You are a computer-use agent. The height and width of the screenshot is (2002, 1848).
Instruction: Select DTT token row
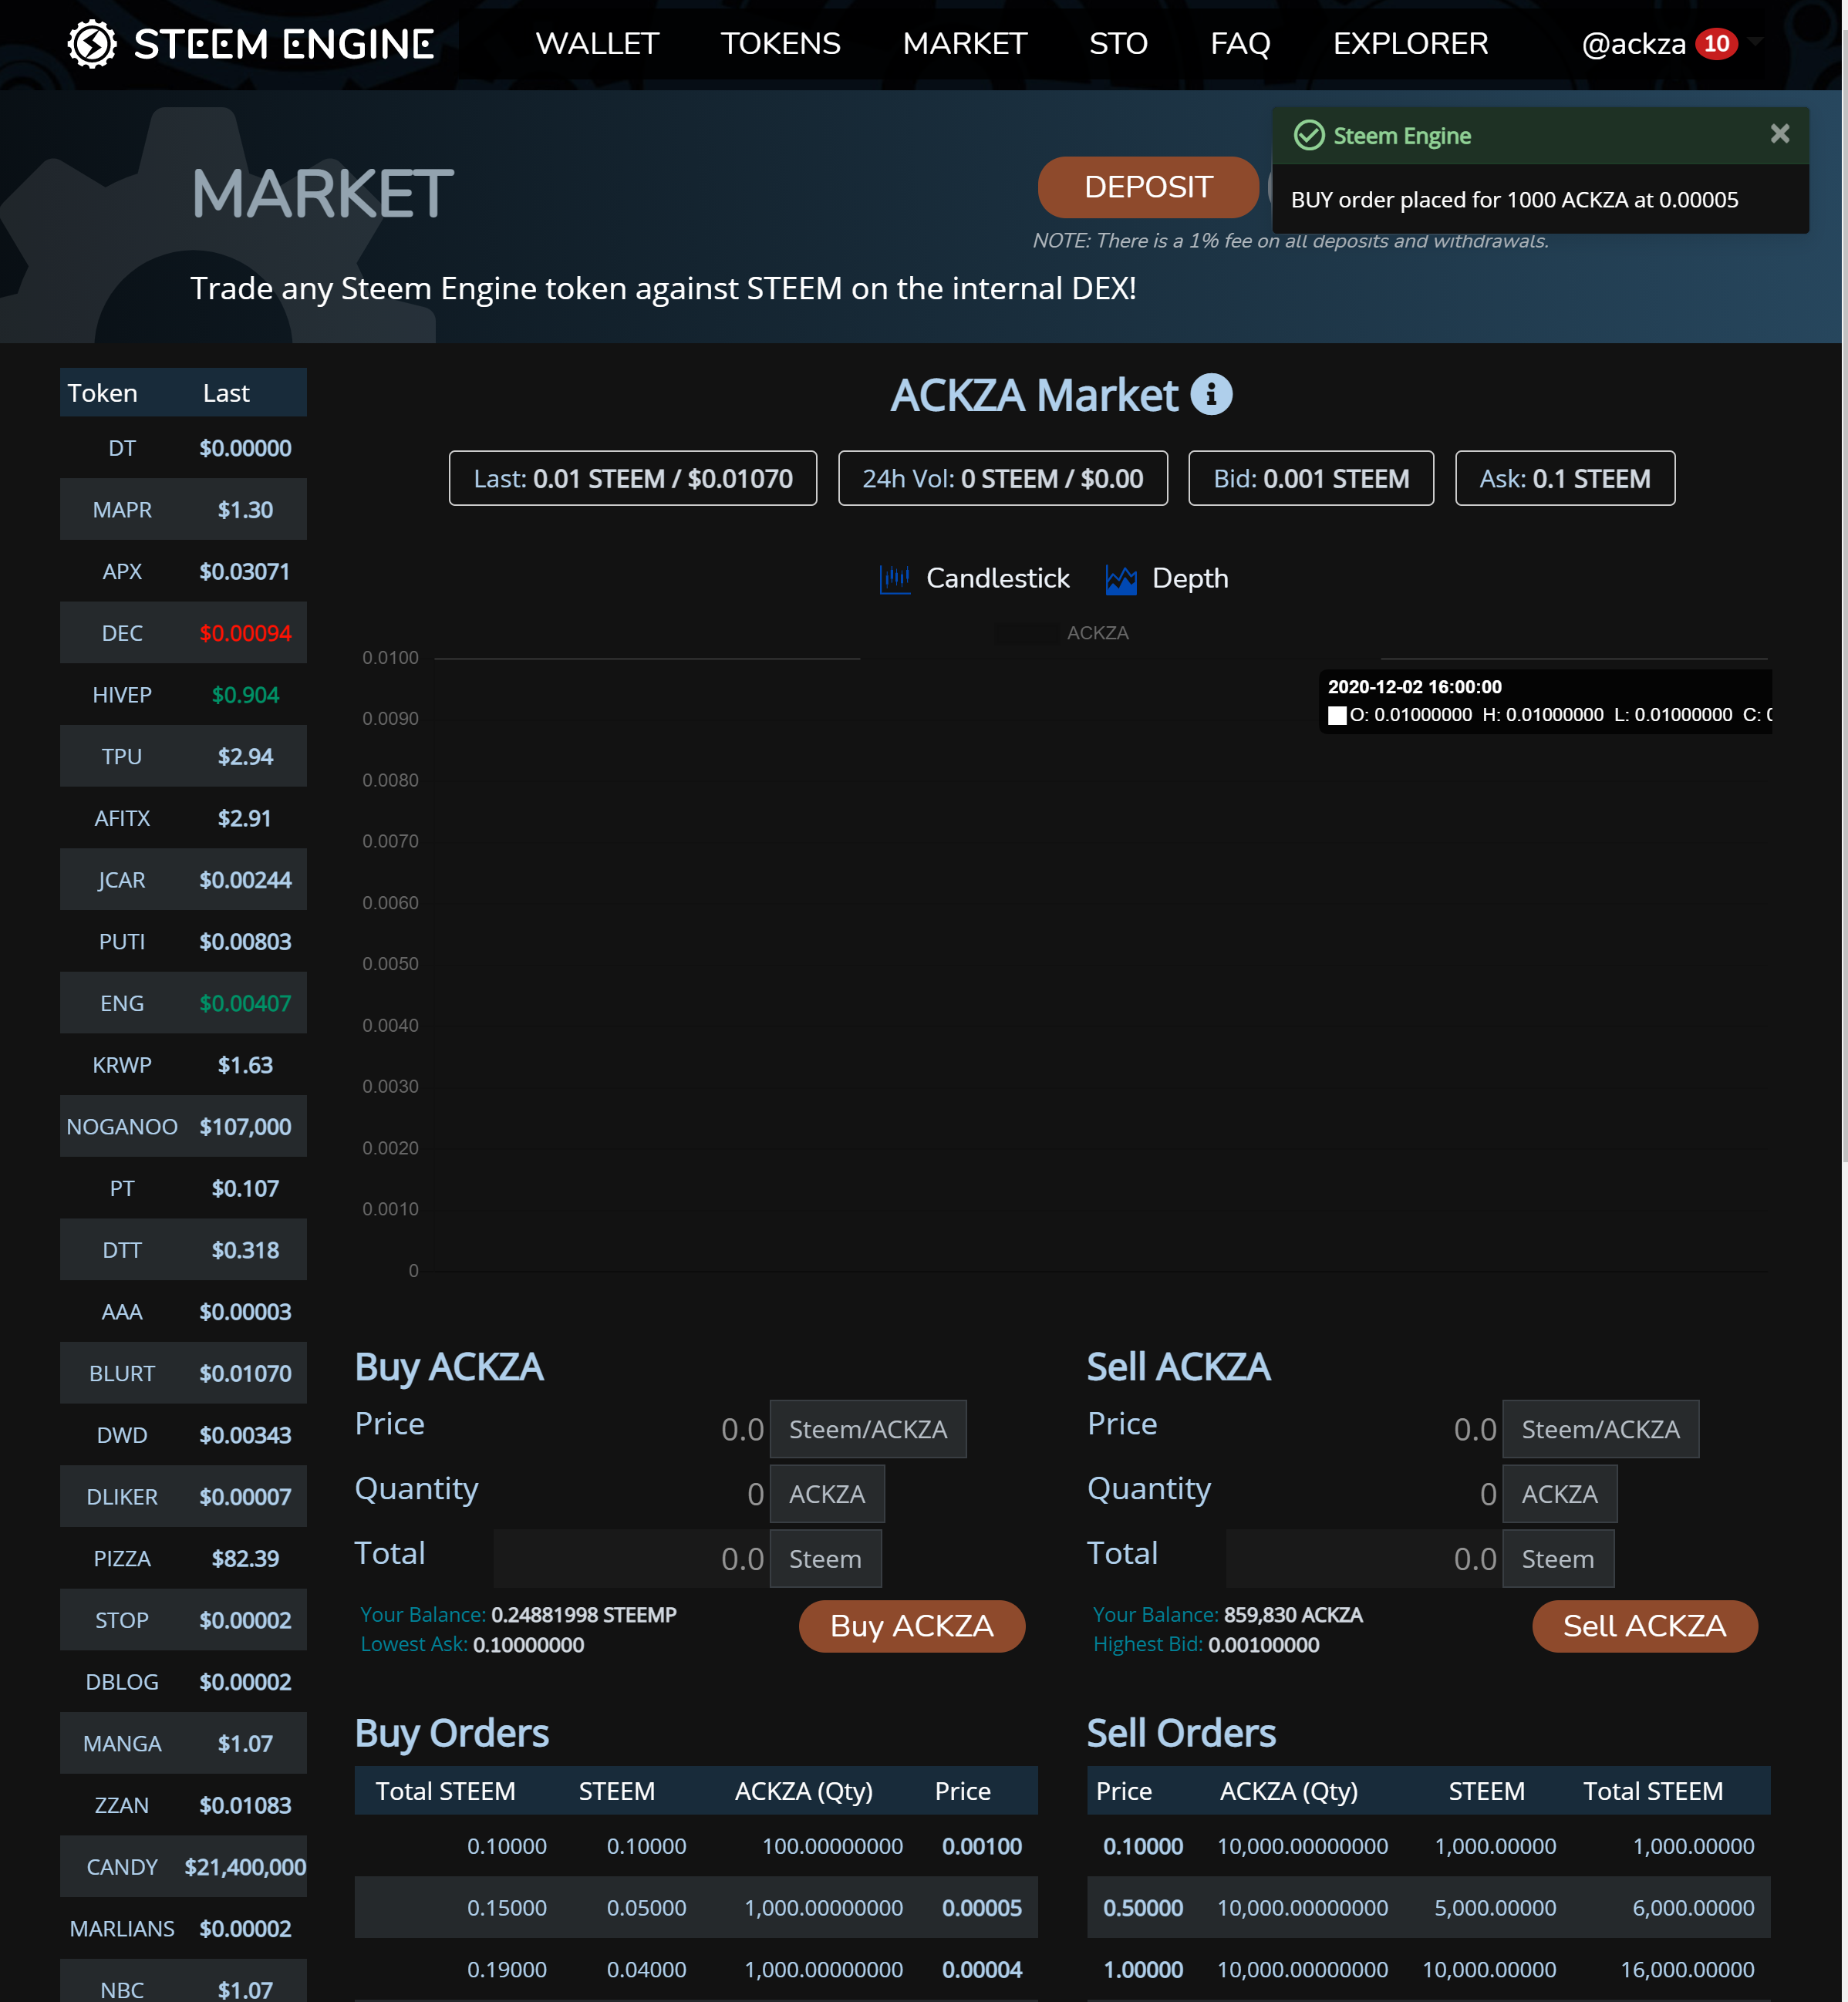[183, 1250]
